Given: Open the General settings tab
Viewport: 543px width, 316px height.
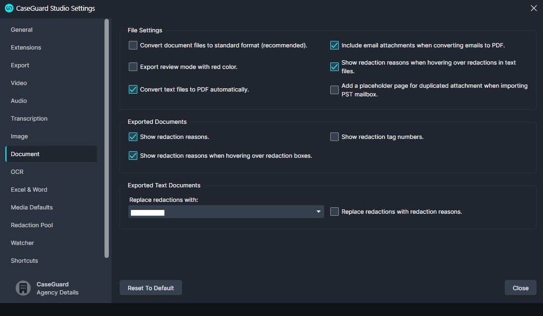Looking at the screenshot, I should 22,30.
